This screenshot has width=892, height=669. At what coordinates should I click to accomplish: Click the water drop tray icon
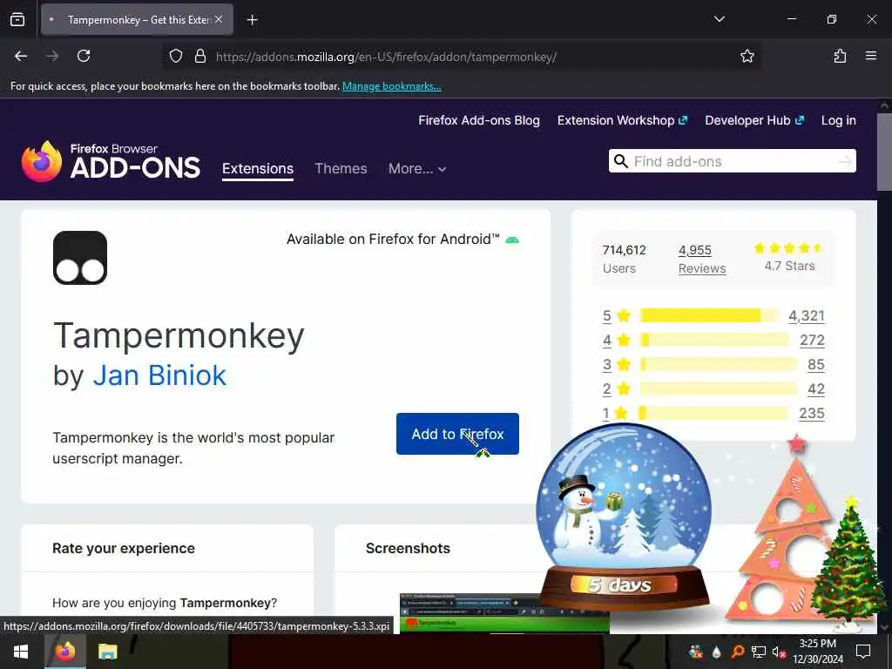(716, 652)
